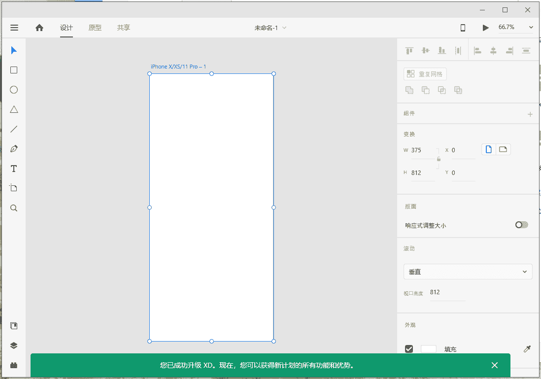
Task: Select the Pen tool
Action: tap(14, 149)
